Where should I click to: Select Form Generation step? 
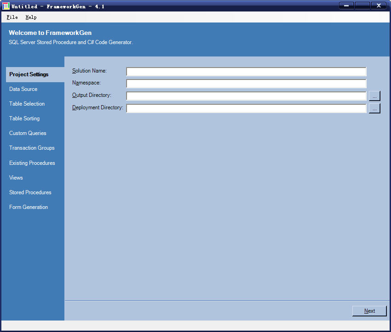click(29, 207)
